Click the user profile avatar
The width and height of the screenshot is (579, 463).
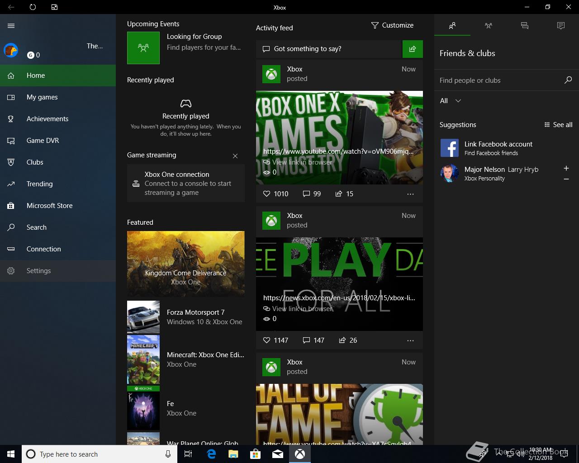(x=11, y=50)
